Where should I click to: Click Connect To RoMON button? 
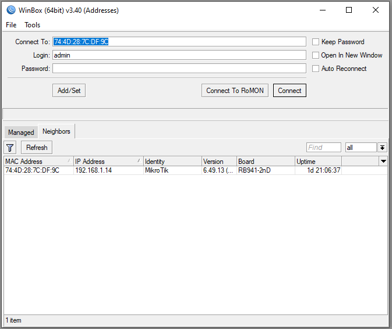point(235,91)
